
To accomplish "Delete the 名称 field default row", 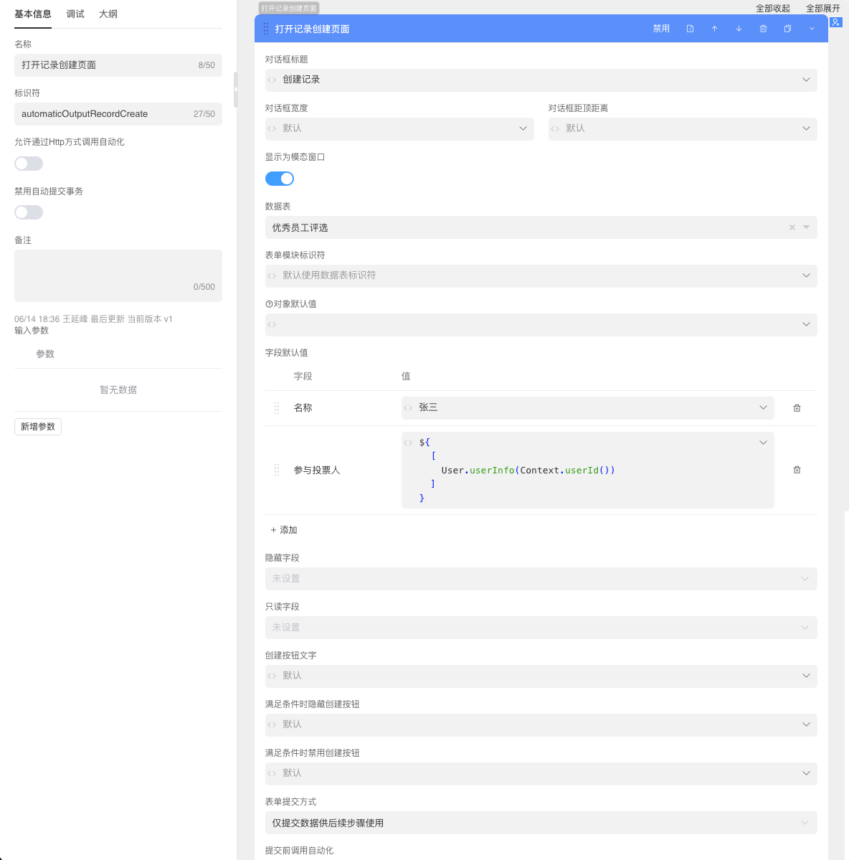I will pyautogui.click(x=797, y=408).
